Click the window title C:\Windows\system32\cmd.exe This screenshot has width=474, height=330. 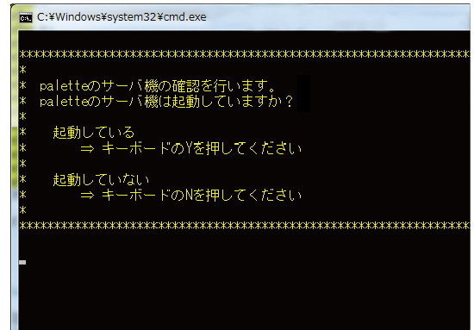tap(122, 17)
